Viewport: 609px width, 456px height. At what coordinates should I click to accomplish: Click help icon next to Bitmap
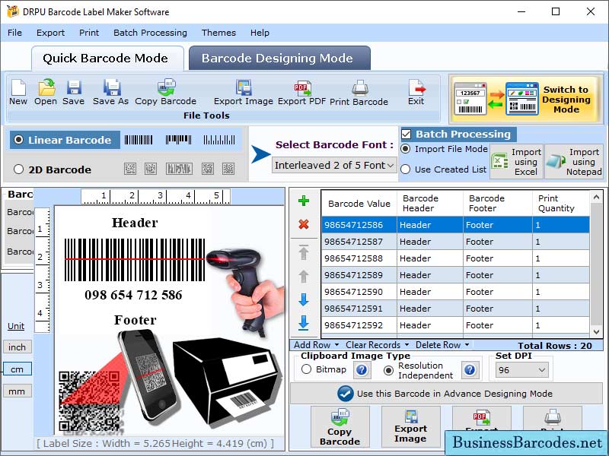click(x=362, y=370)
